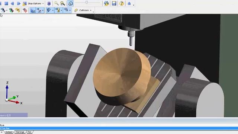Select the highlighted blue row in output list
The width and height of the screenshot is (238, 134).
[119, 128]
